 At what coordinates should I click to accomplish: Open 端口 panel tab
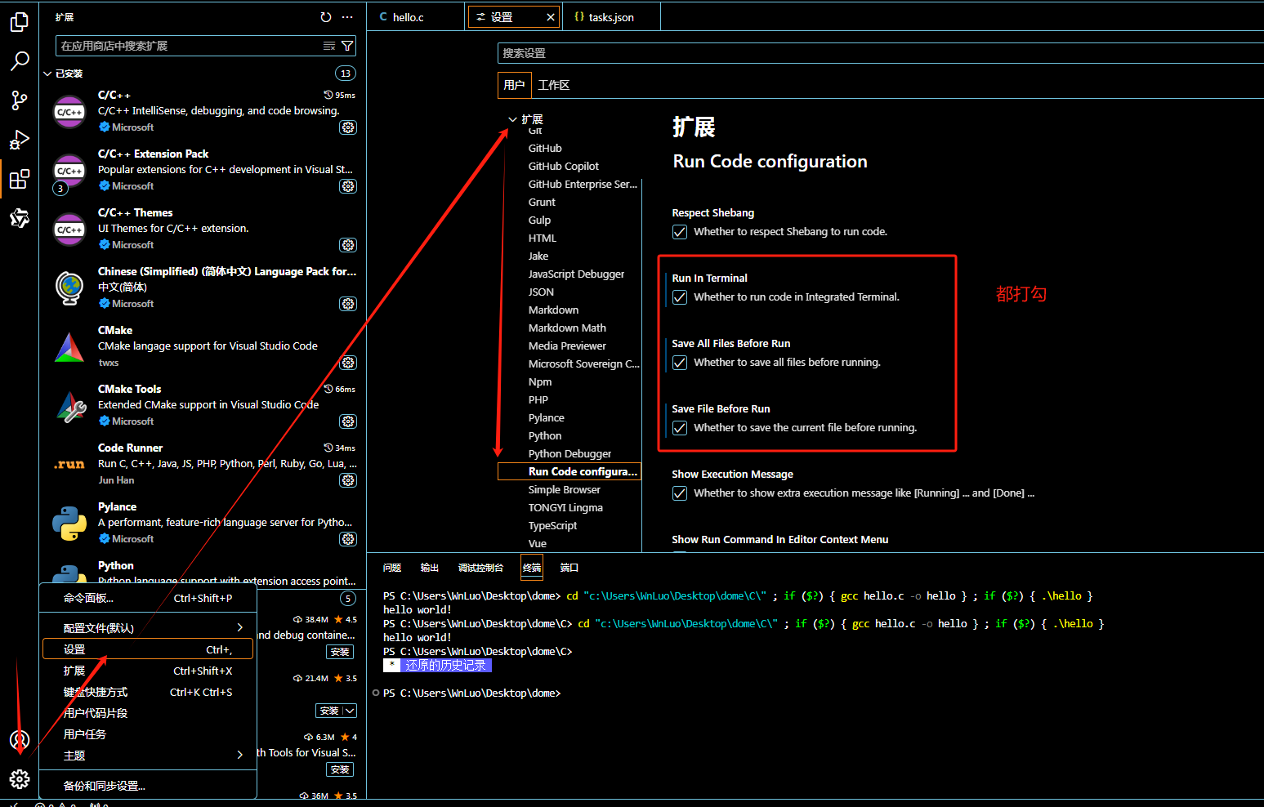tap(569, 568)
